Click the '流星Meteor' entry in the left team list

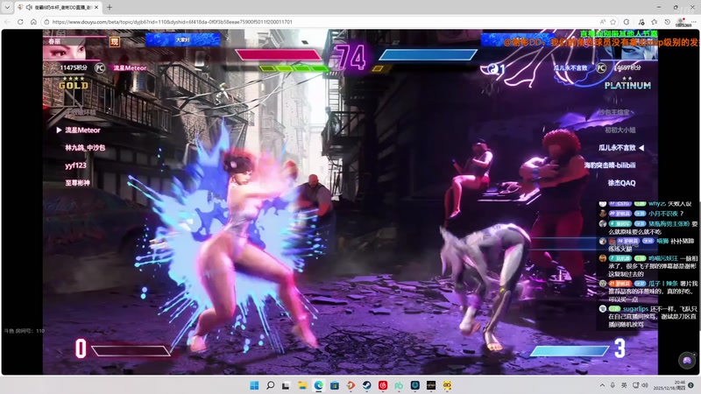[82, 130]
